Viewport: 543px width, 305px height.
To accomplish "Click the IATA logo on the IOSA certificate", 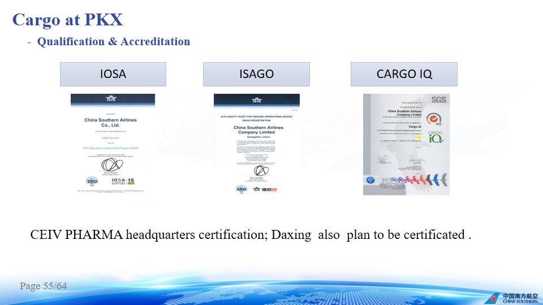I will 111,98.
